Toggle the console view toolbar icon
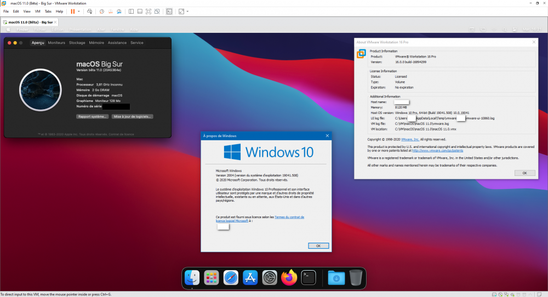Screen dimensions: 548x297 tap(169, 12)
